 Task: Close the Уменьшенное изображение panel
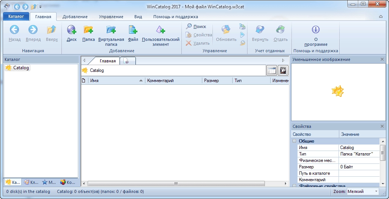tap(382, 59)
